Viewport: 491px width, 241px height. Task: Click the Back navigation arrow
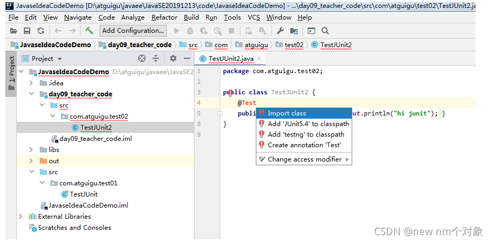(x=58, y=31)
